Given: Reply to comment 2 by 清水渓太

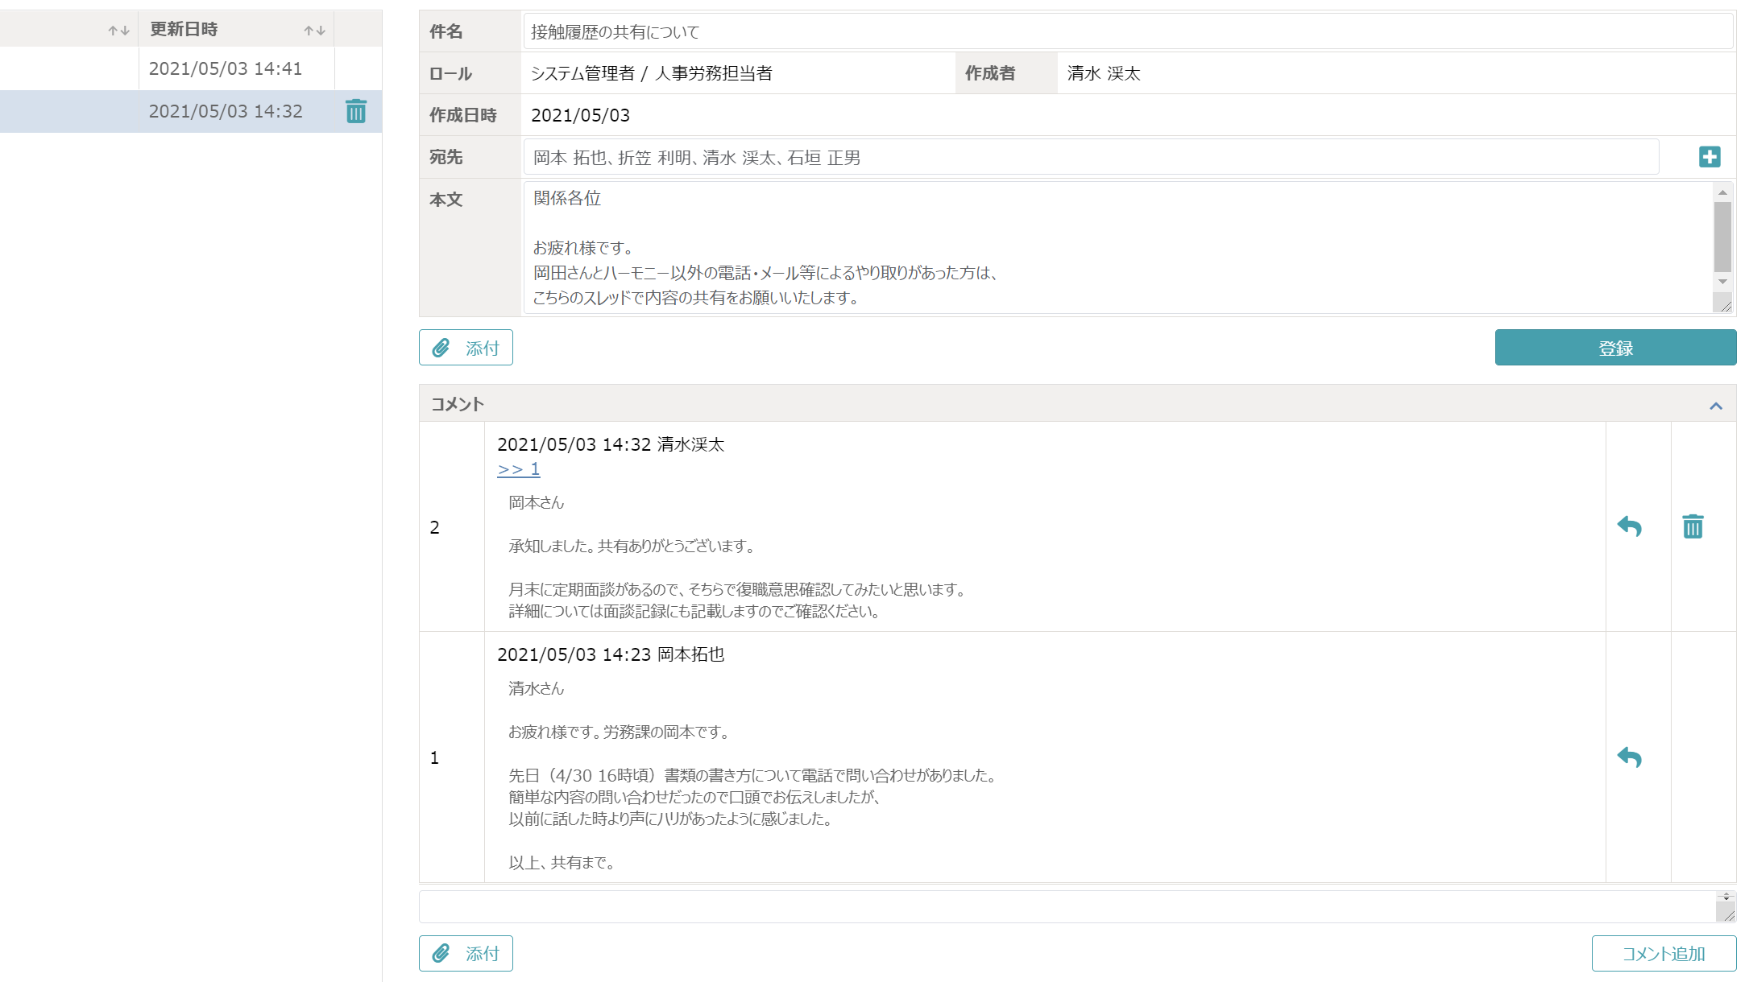Looking at the screenshot, I should point(1629,526).
